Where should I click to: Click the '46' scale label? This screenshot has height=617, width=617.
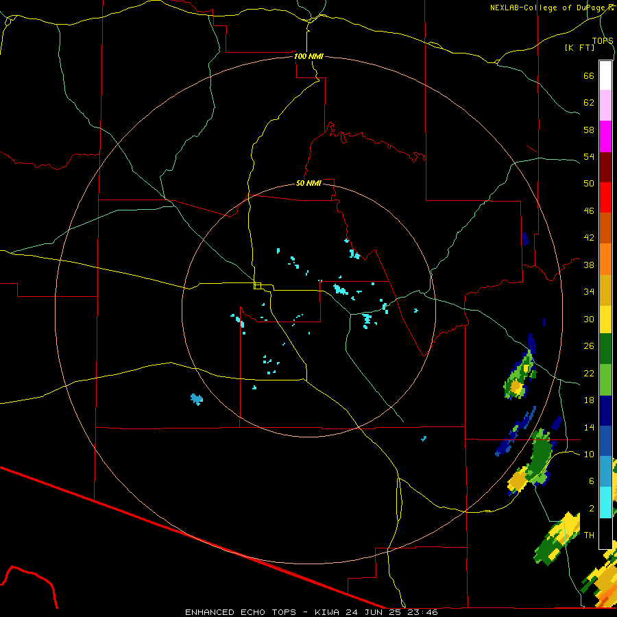tap(589, 211)
